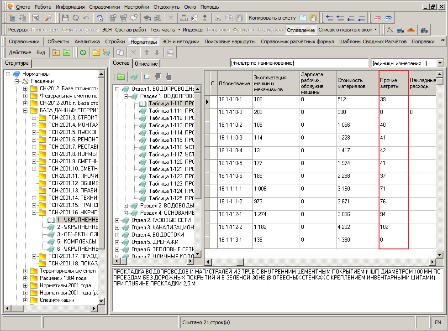Click the Структура tree scroll-down arrow

(101, 301)
